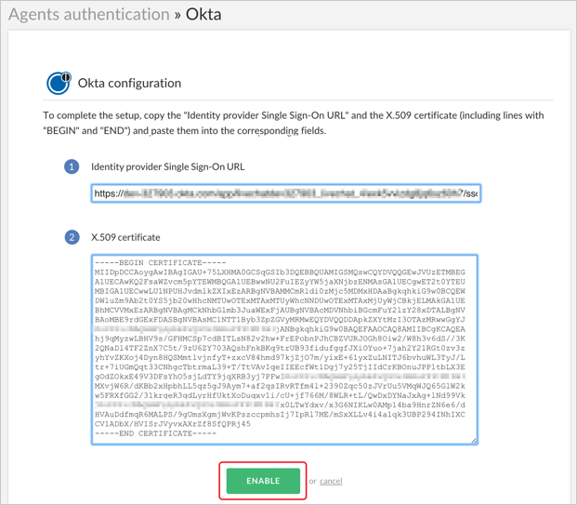Click the cancel link
Viewport: 577px width, 505px height.
pyautogui.click(x=331, y=481)
